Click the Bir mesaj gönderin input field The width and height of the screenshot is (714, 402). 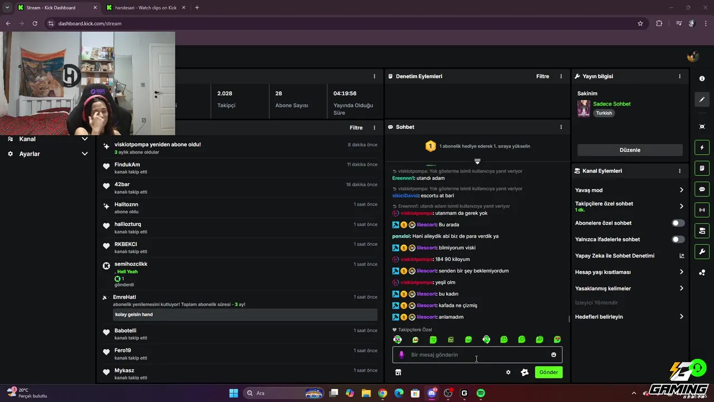coord(477,355)
